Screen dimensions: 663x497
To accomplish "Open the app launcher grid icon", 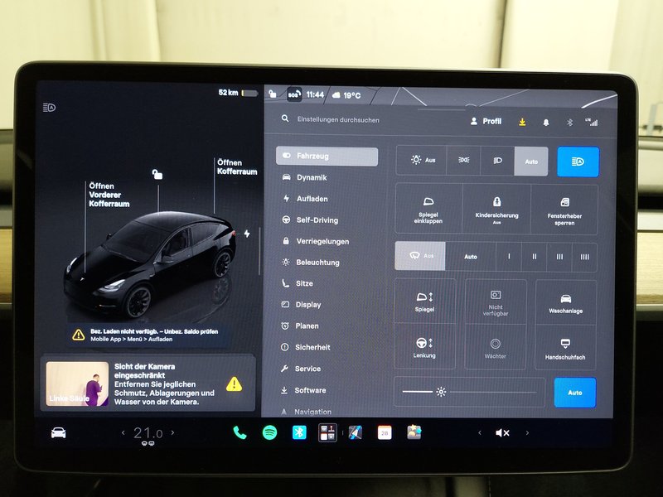I will pos(327,432).
